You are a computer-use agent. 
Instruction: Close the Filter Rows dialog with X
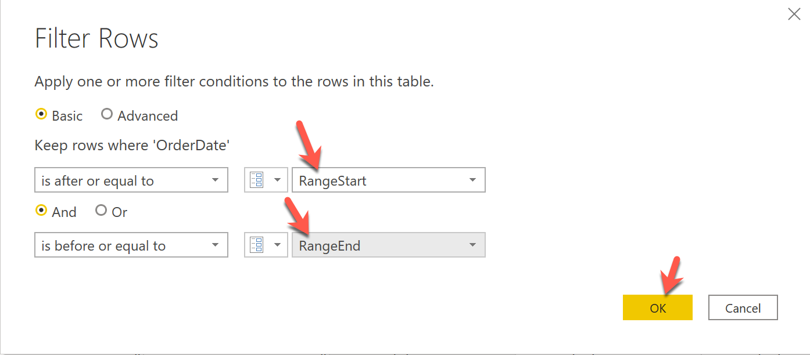[794, 15]
